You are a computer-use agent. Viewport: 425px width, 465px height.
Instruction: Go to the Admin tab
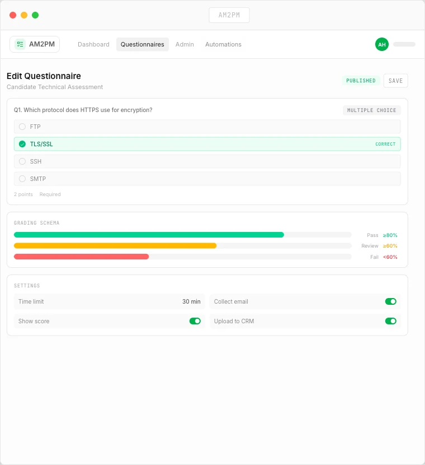pos(185,44)
